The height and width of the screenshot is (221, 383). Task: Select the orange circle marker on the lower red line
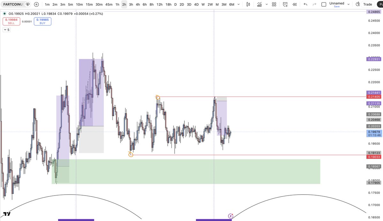click(x=131, y=154)
